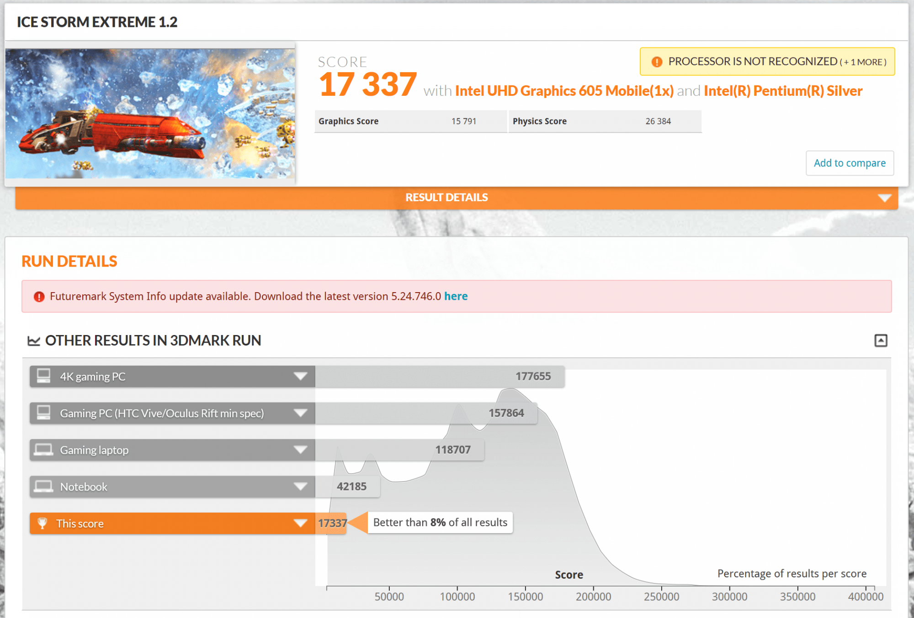This screenshot has height=618, width=914.
Task: Click the Run Details heading
Action: (69, 262)
